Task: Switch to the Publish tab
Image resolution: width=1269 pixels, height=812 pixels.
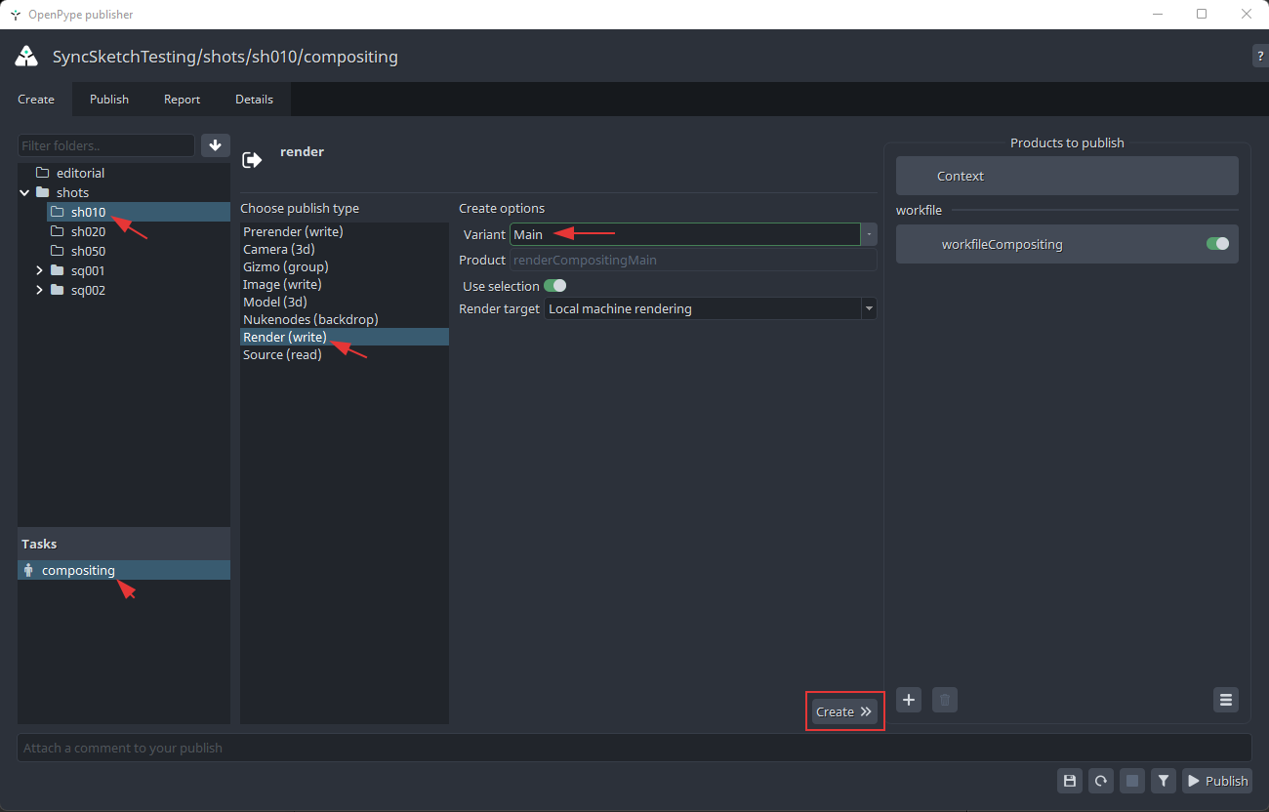Action: (x=109, y=100)
